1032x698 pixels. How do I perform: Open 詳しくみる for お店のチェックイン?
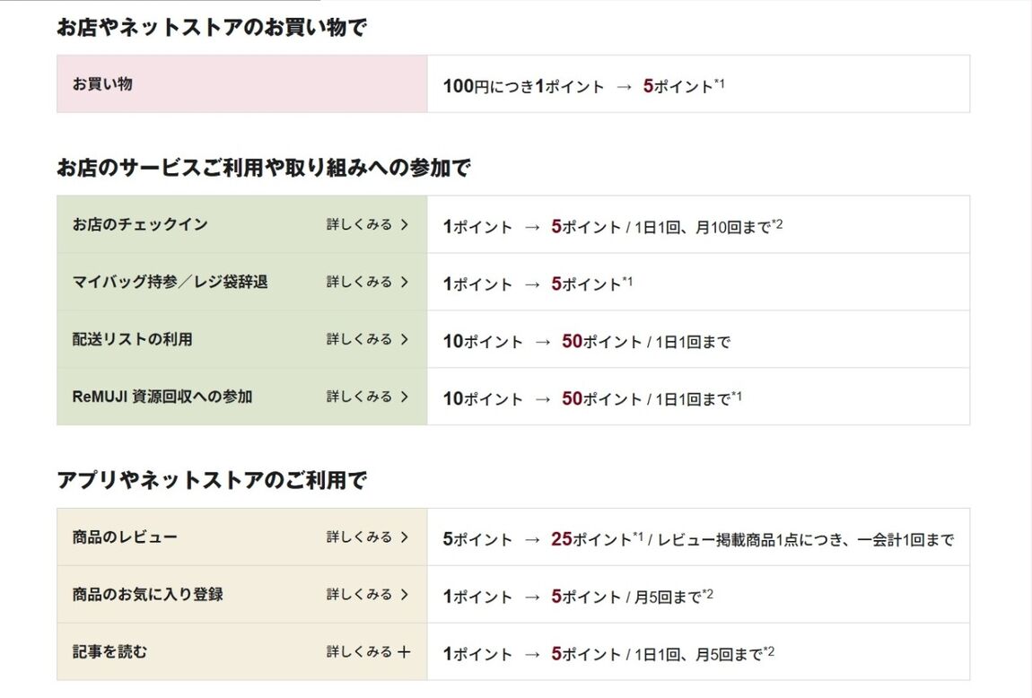tap(359, 225)
